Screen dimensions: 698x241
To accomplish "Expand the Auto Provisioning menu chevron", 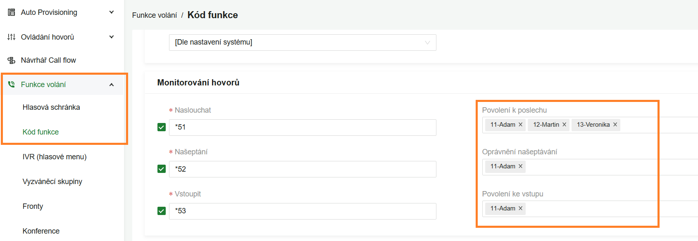I will coord(112,12).
